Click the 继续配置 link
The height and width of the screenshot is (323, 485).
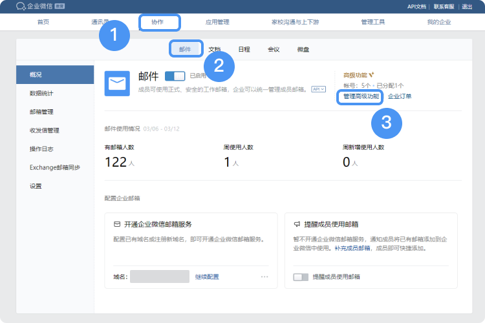(x=207, y=276)
